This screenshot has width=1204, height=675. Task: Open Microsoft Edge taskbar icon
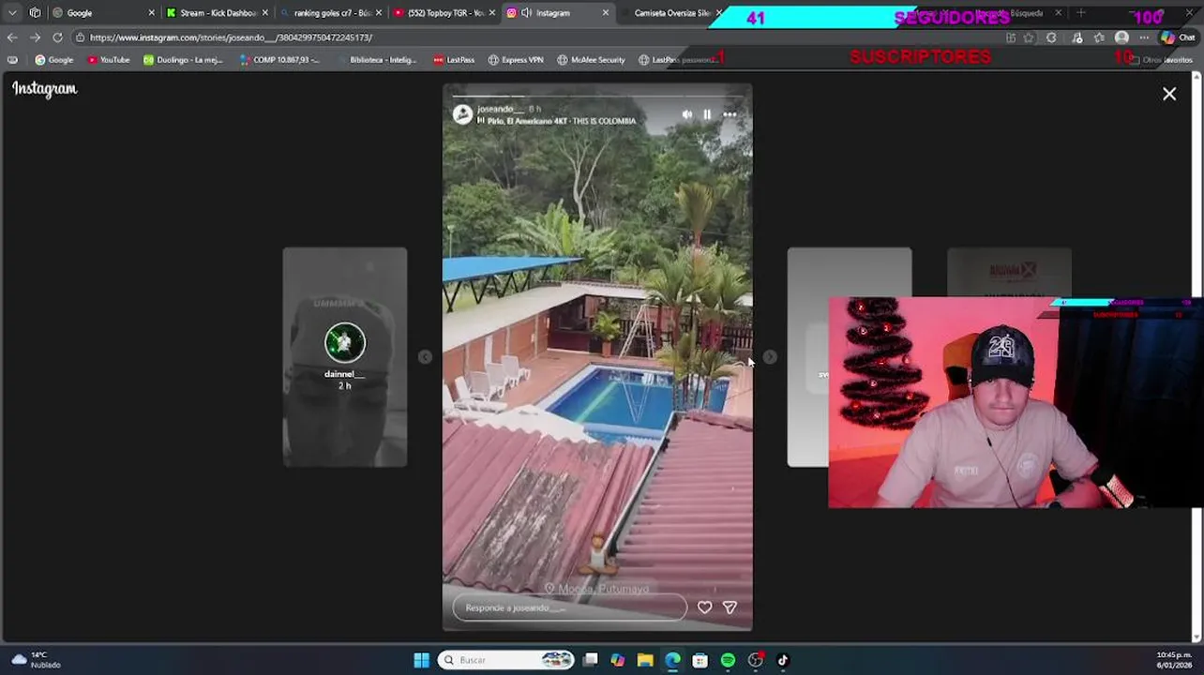coord(672,660)
